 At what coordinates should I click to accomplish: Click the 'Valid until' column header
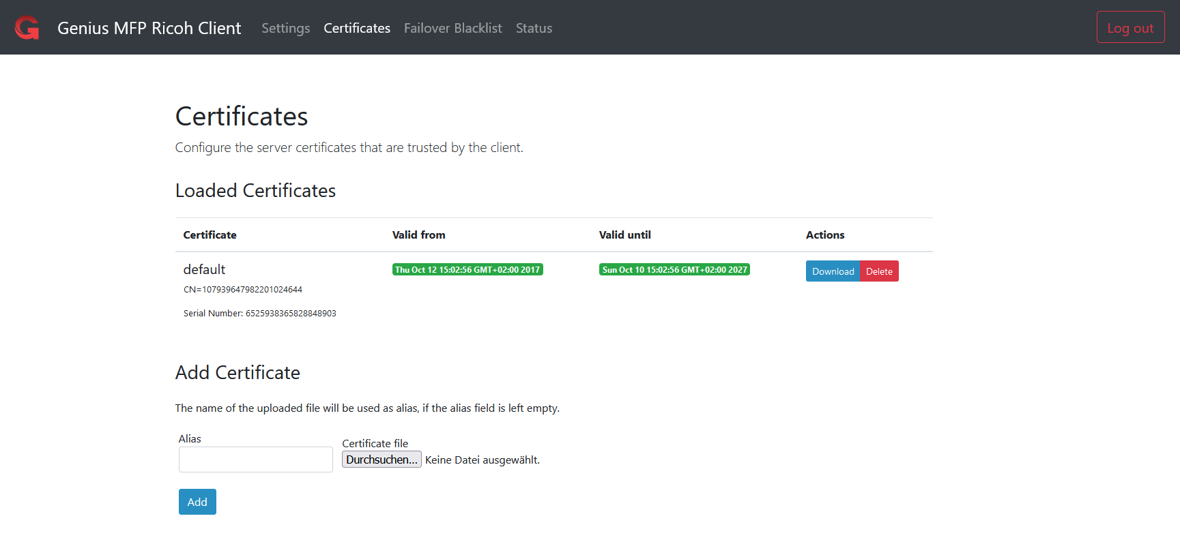coord(625,235)
